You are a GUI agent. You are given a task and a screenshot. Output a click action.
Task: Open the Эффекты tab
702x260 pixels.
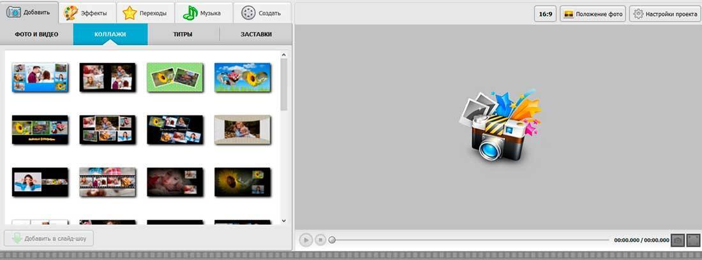coord(87,13)
